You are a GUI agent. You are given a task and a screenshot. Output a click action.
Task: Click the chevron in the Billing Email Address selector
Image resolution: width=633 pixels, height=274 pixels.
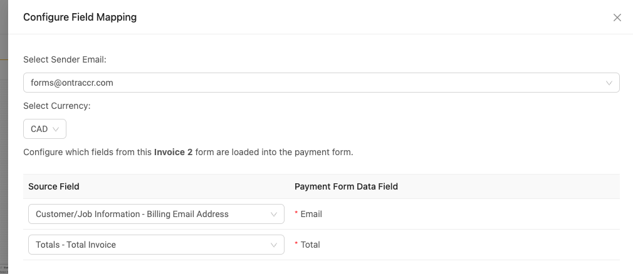coord(274,215)
